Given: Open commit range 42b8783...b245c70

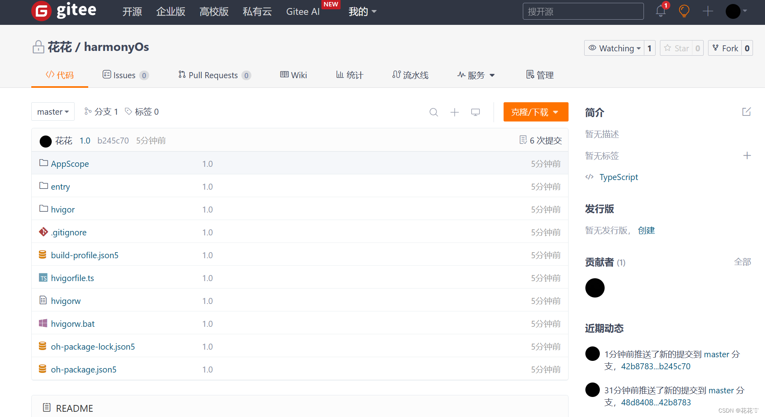Looking at the screenshot, I should (656, 366).
